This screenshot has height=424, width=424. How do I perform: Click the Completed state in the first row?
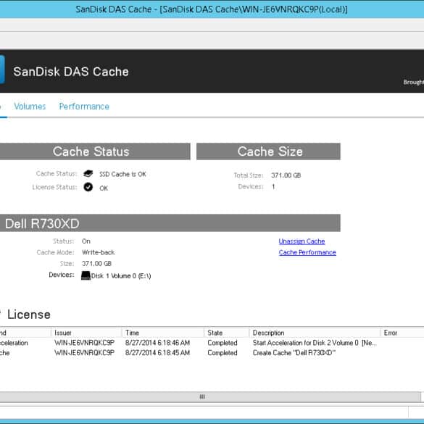click(x=223, y=343)
